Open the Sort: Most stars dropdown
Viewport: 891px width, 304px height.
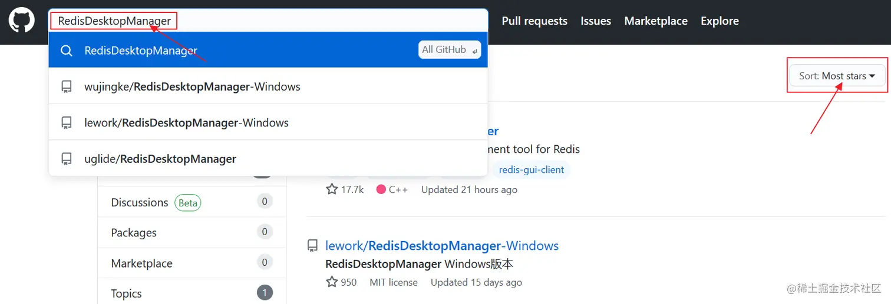pyautogui.click(x=837, y=76)
